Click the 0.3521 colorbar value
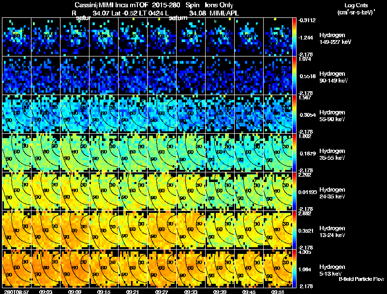This screenshot has height=294, width=387. click(306, 231)
